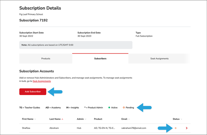Click the green Active legend dot
The width and height of the screenshot is (207, 135).
[109, 108]
